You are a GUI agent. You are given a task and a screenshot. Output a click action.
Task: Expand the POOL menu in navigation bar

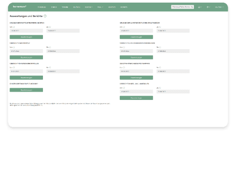tap(100, 7)
